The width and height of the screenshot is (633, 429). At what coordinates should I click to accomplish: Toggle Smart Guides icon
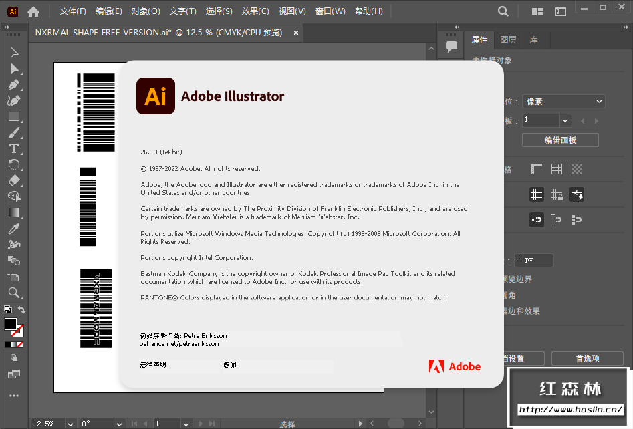[x=577, y=195]
